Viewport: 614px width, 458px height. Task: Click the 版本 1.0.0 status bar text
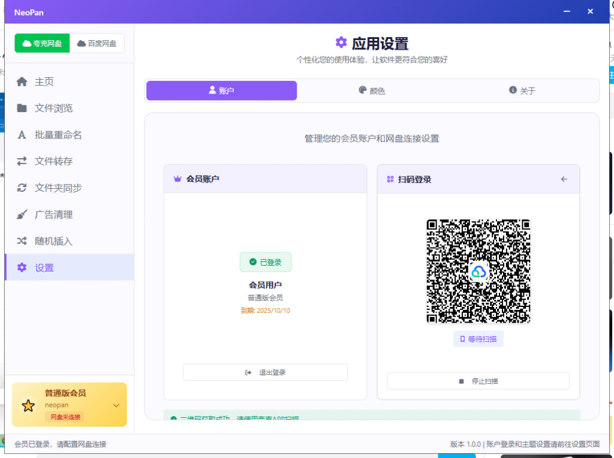(x=465, y=444)
